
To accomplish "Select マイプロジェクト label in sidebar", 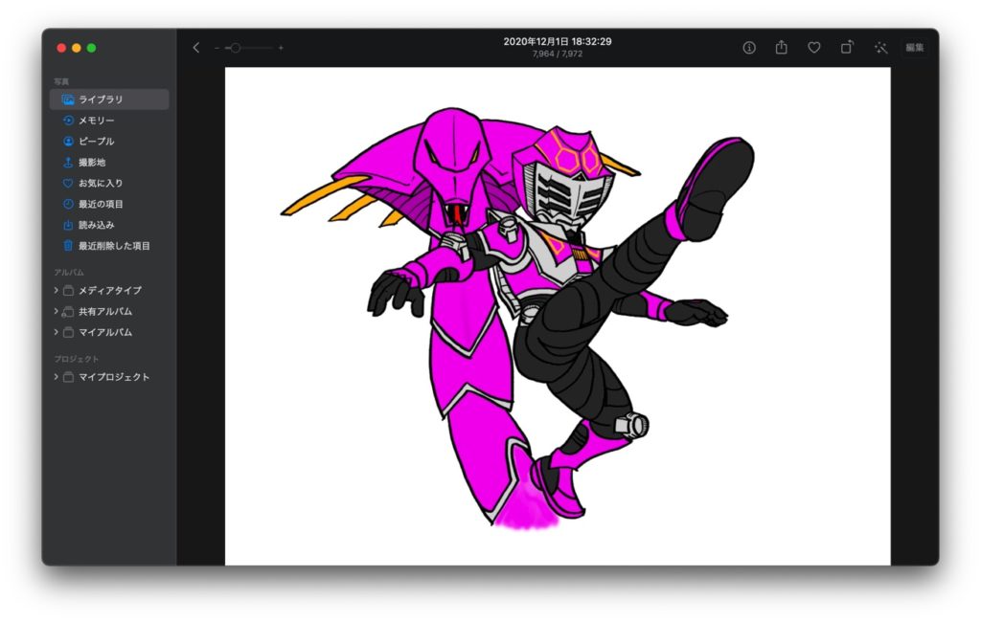I will click(x=114, y=377).
